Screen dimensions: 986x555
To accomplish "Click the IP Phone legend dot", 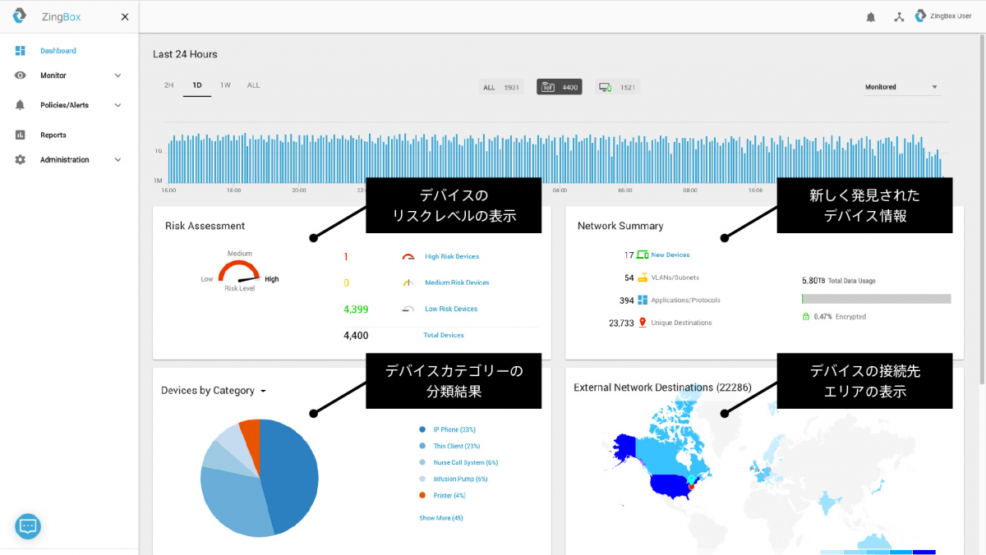I will [422, 429].
